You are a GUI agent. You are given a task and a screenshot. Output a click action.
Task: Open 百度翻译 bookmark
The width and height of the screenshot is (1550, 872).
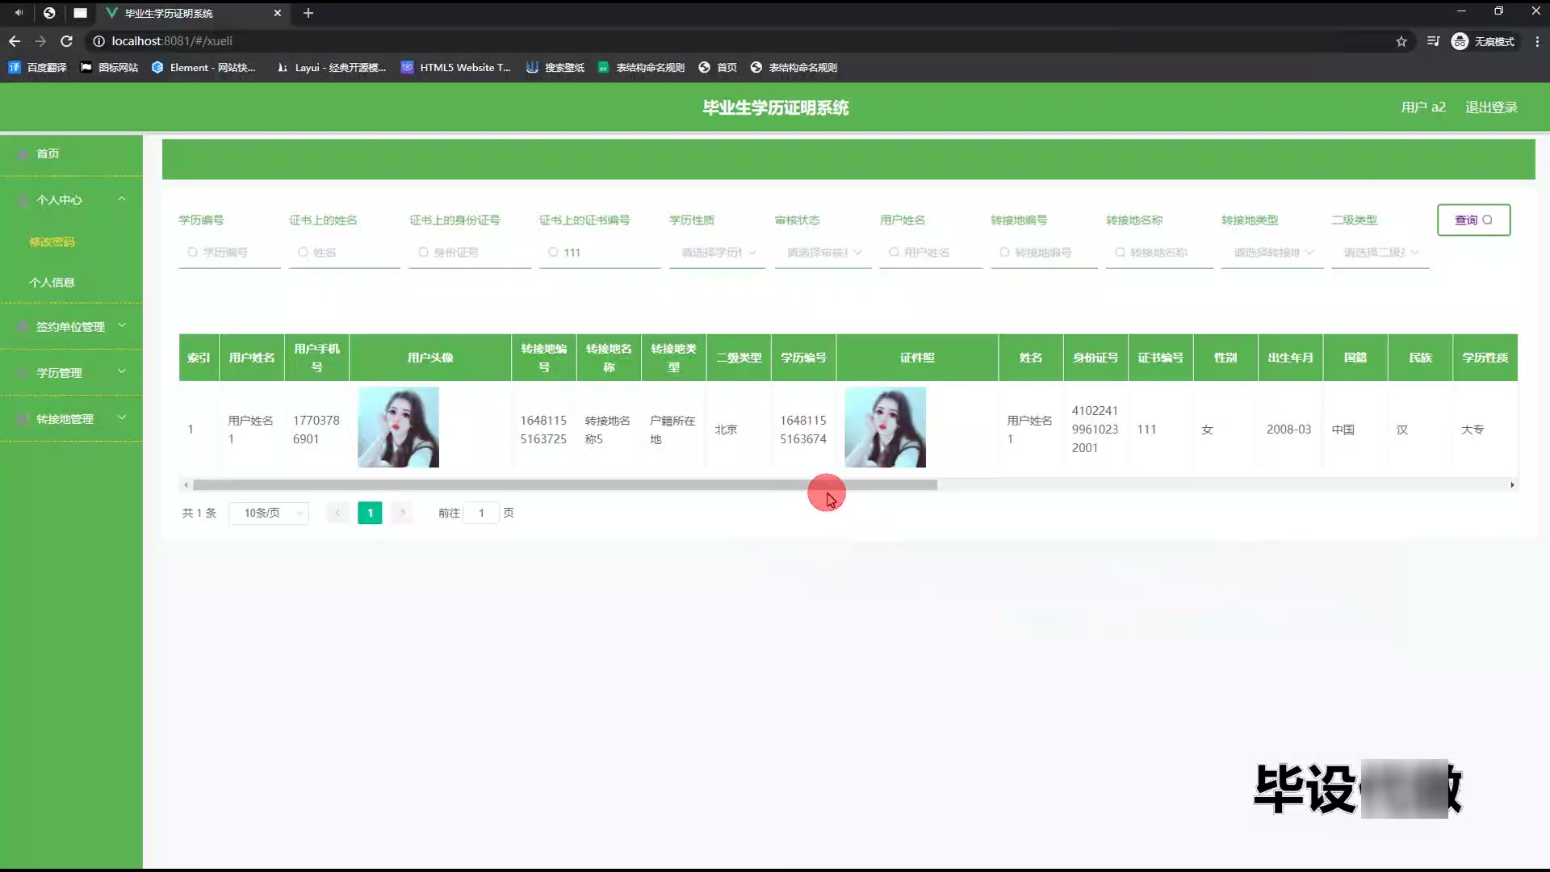coord(38,68)
